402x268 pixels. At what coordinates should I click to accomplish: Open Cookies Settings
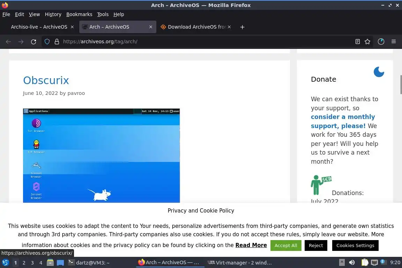tap(355, 245)
